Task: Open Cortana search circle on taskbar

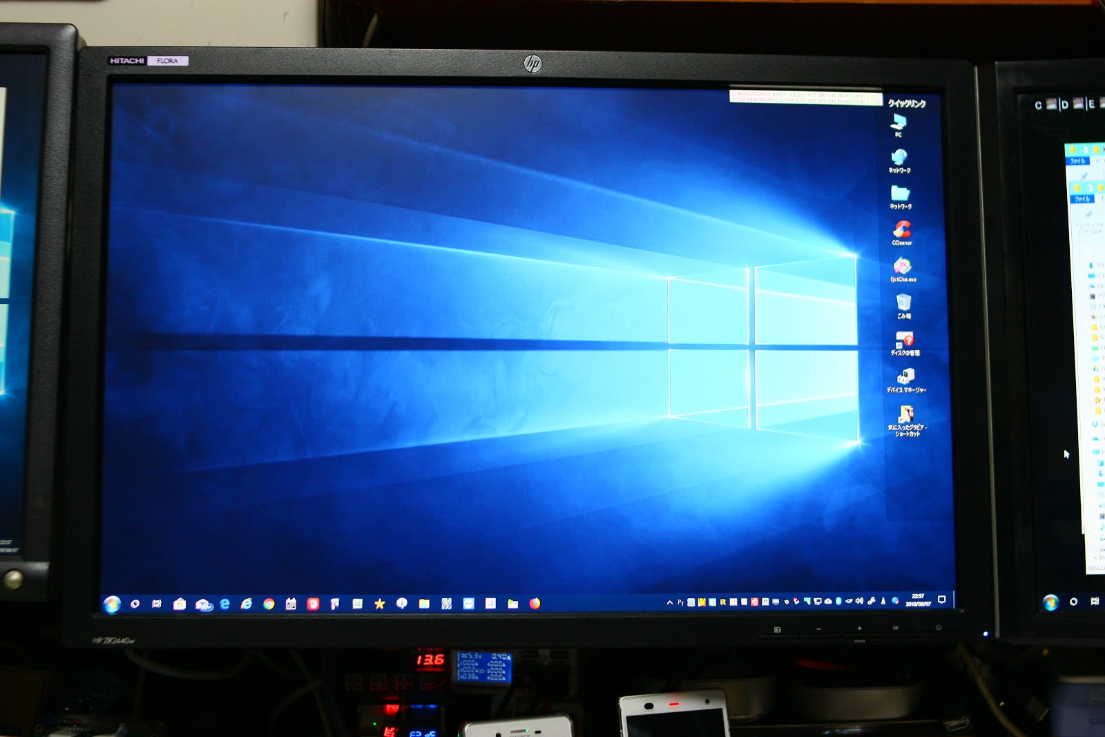Action: click(135, 604)
